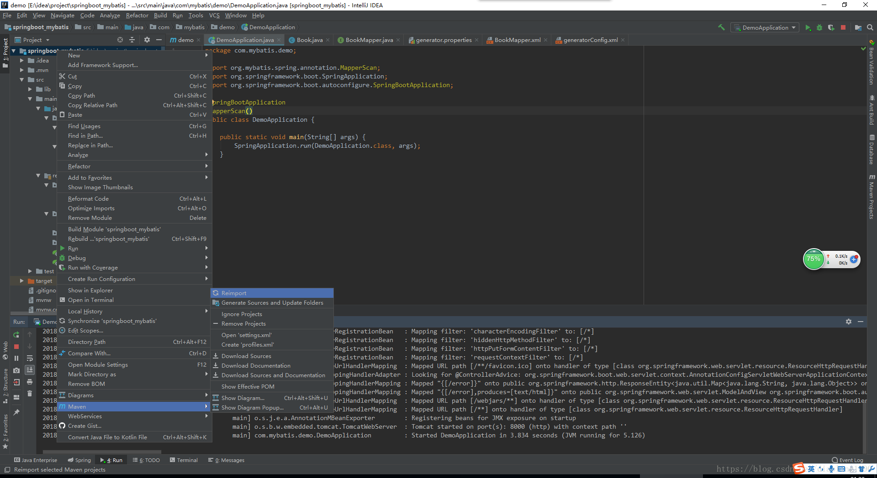Close the Book.java editor tab
The width and height of the screenshot is (877, 478).
328,40
